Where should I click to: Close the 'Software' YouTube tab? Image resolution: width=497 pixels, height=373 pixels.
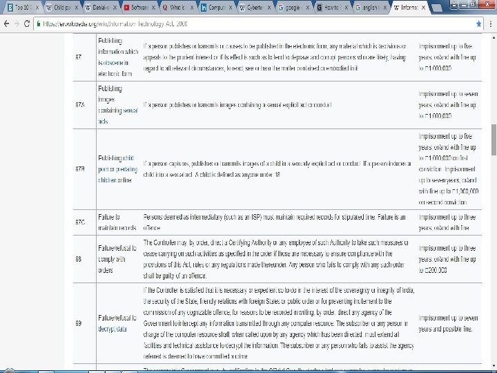click(154, 8)
